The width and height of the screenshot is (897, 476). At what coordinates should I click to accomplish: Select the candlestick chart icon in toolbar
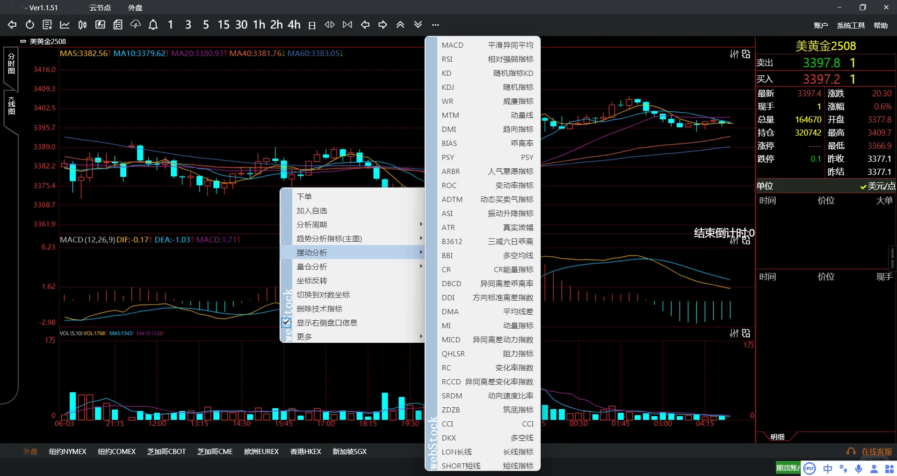point(82,25)
